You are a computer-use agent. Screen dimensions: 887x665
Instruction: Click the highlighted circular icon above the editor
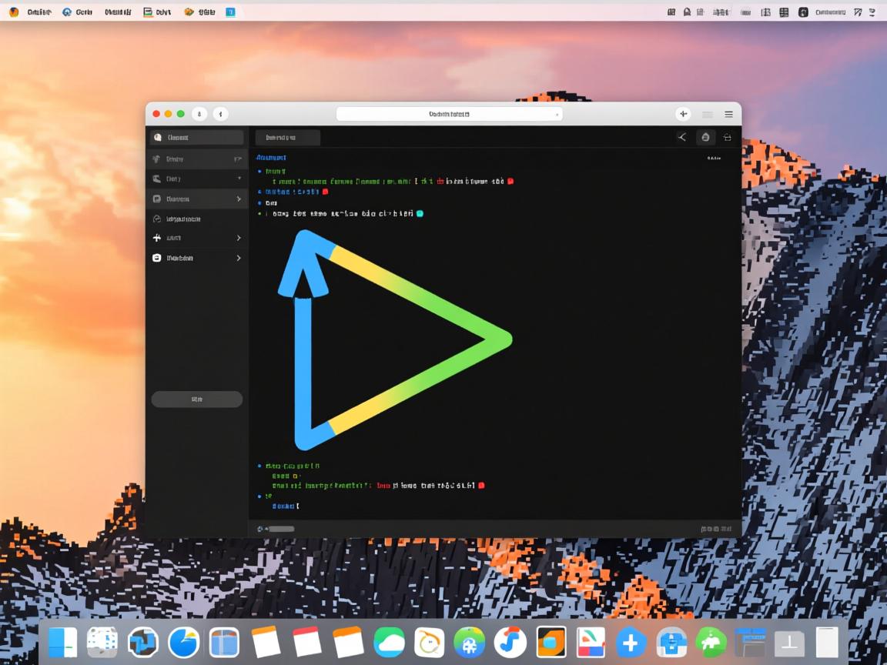(x=705, y=137)
